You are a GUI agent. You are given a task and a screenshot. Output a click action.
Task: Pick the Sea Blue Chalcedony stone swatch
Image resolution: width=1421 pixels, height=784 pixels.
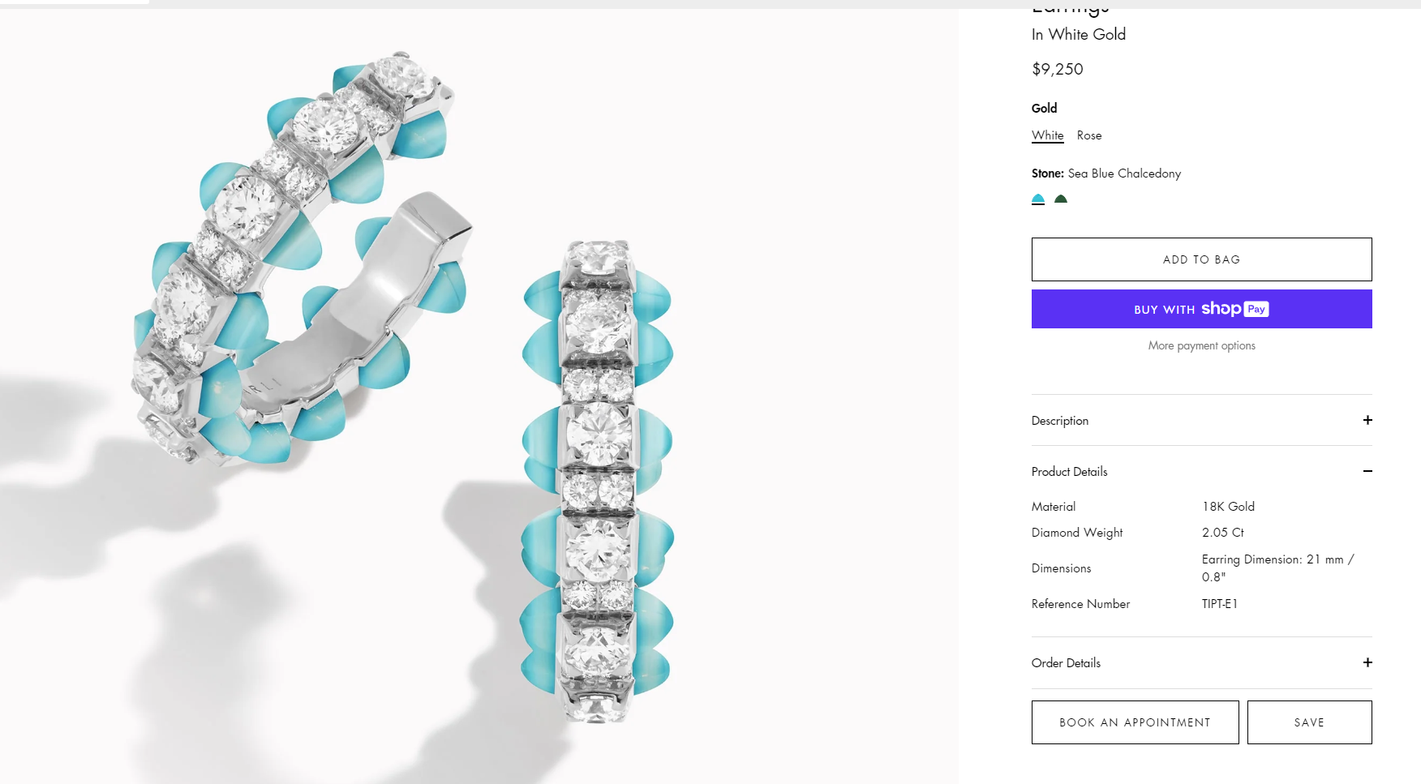coord(1038,199)
